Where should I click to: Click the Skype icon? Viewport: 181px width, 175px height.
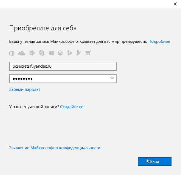[42, 53]
